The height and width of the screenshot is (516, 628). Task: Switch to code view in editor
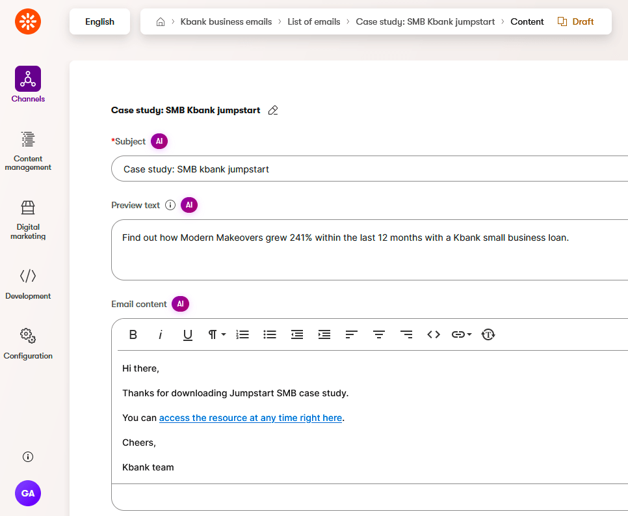(434, 334)
